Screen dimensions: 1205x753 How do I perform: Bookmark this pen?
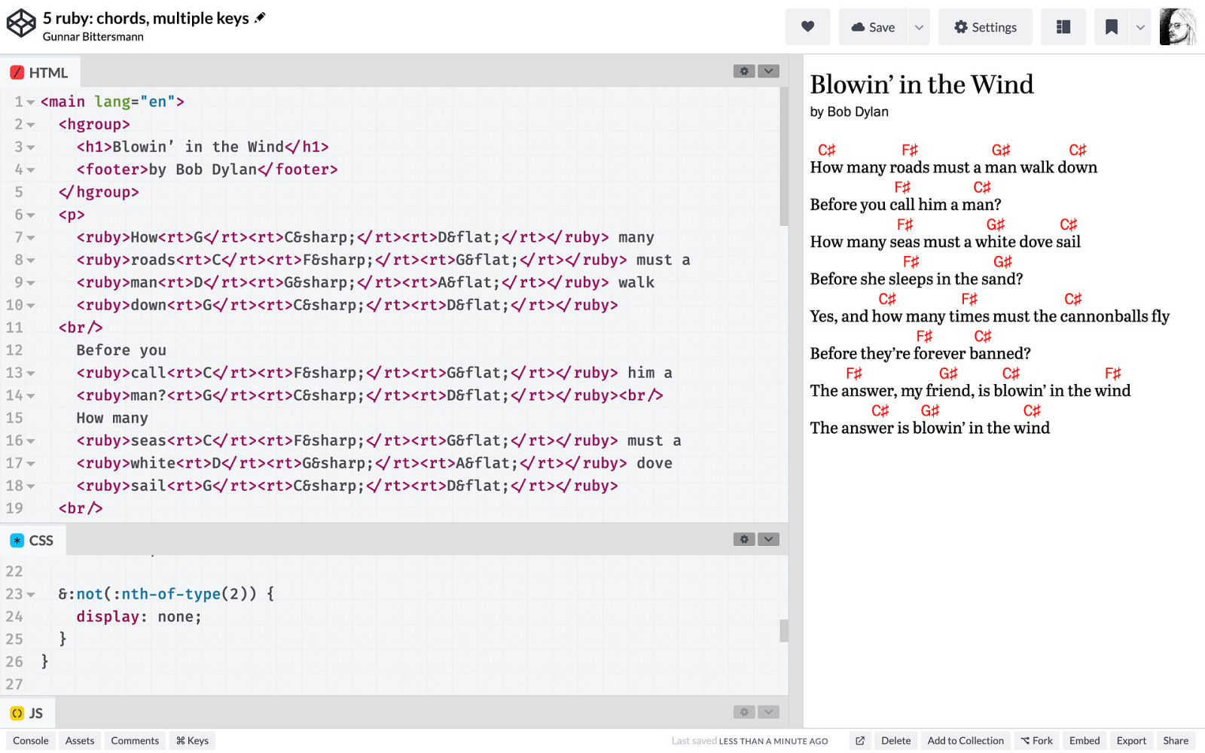pos(1112,27)
